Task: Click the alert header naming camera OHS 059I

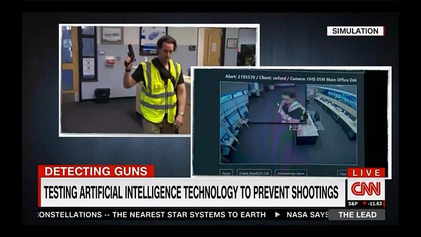Action: (291, 78)
